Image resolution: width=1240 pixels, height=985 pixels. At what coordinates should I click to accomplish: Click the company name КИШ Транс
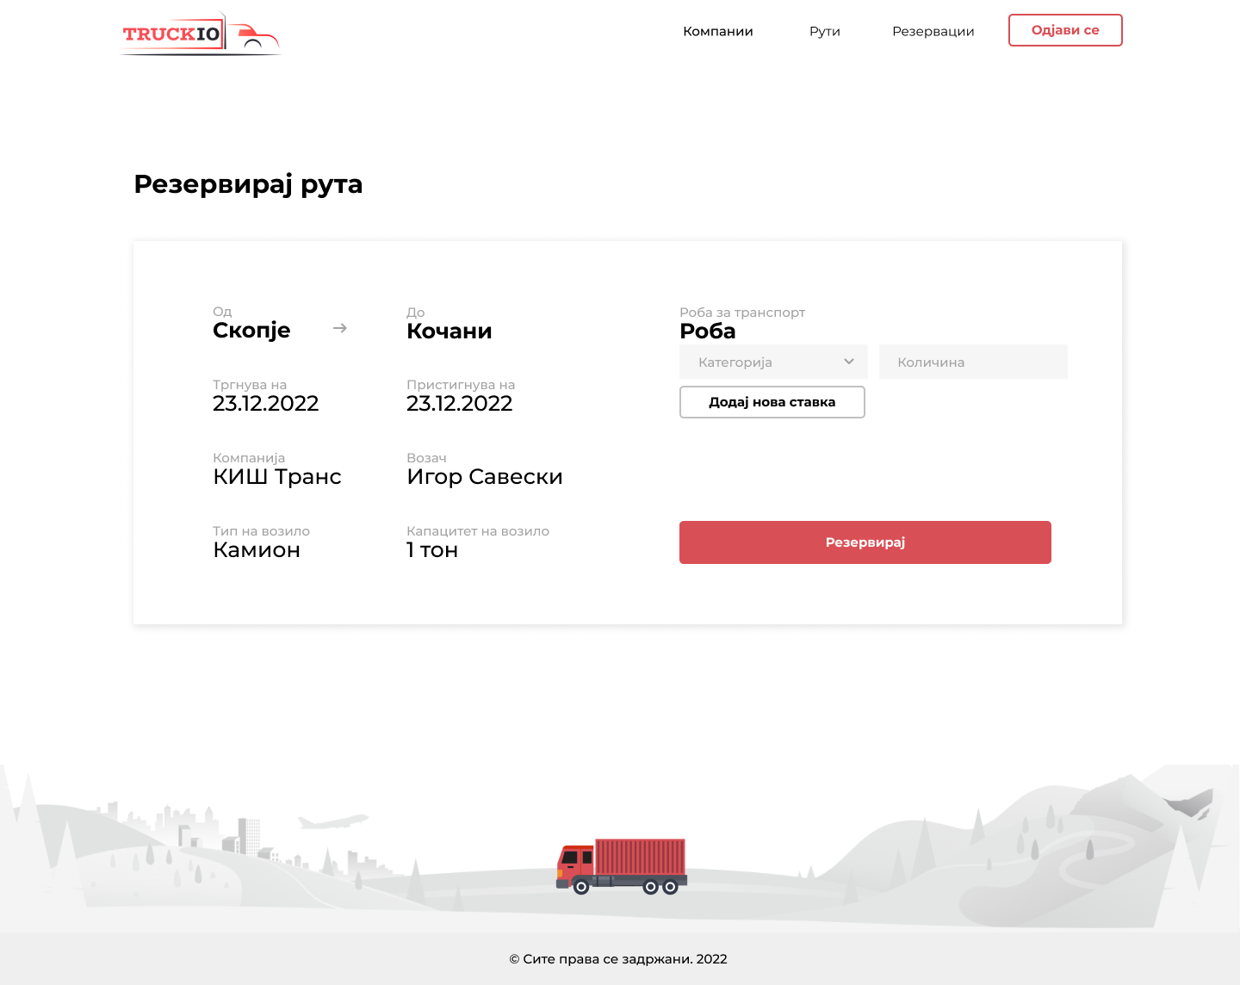(276, 477)
